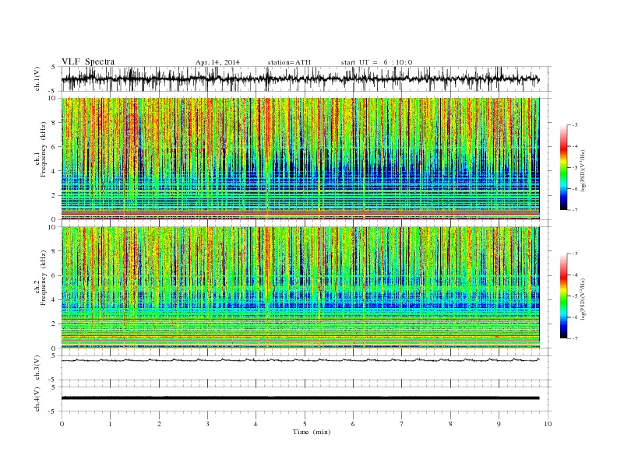Viewport: 617px width, 476px height.
Task: Click the "ch.3(V)" axis label
Action: 37,368
